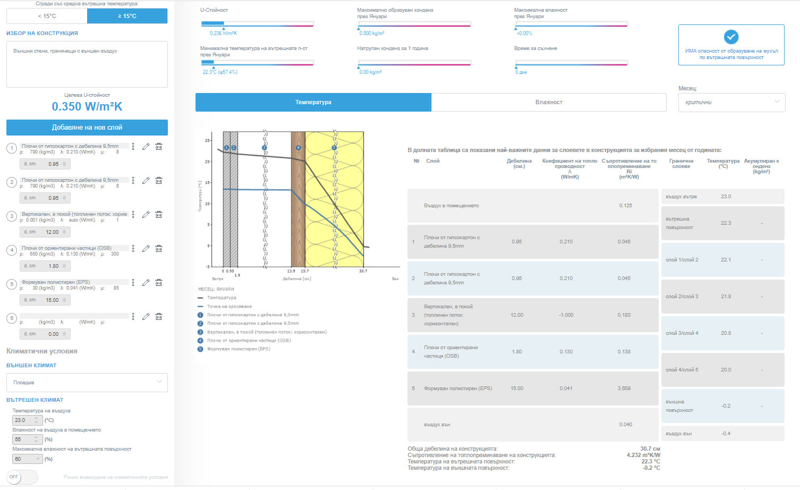800x490 pixels.
Task: Click the 'Добавяне на нов слой' button
Action: point(87,128)
